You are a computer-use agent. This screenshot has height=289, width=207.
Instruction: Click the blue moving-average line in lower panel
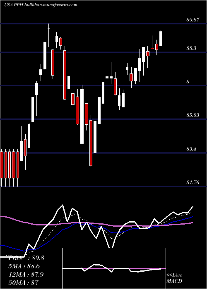click(x=96, y=233)
